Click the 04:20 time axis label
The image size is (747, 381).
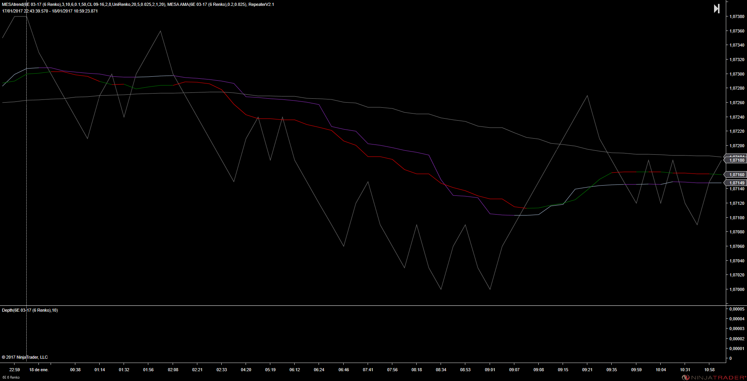click(x=246, y=370)
